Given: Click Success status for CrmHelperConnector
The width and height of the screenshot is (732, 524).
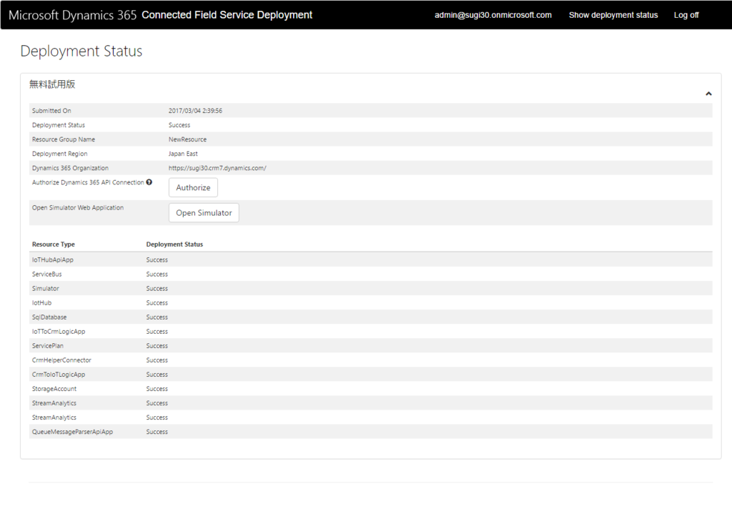Looking at the screenshot, I should point(157,360).
